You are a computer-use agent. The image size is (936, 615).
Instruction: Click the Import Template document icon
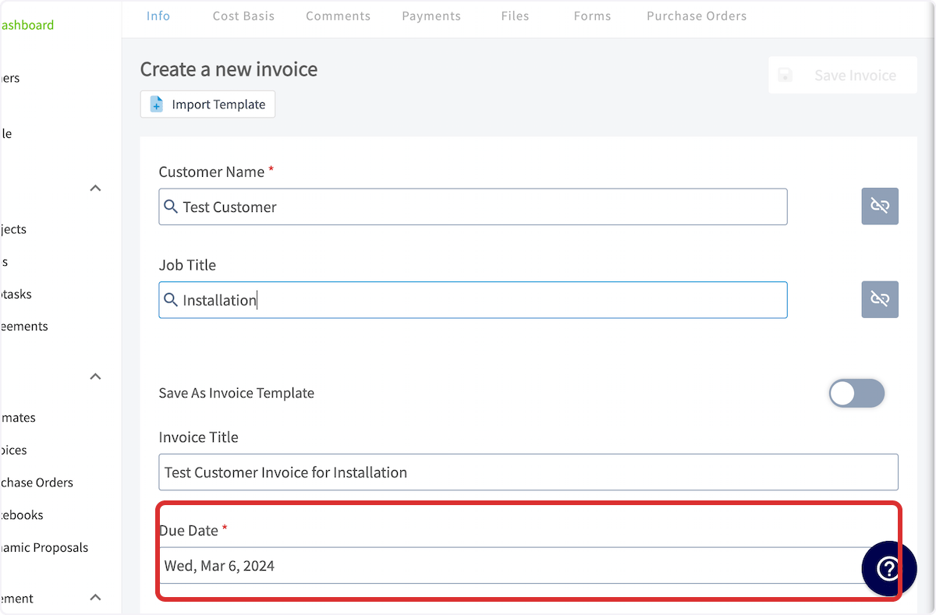coord(157,104)
